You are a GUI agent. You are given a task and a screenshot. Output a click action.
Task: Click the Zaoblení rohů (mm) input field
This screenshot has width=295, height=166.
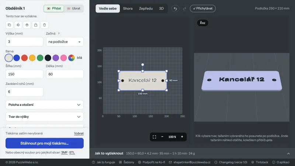pos(24,91)
